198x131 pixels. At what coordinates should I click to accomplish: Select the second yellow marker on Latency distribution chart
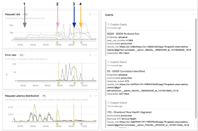[74, 124]
